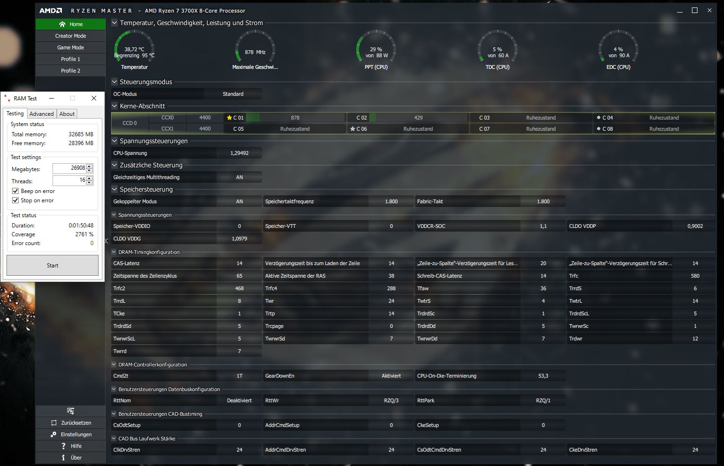
Task: Open Profile 2
Action: click(71, 71)
